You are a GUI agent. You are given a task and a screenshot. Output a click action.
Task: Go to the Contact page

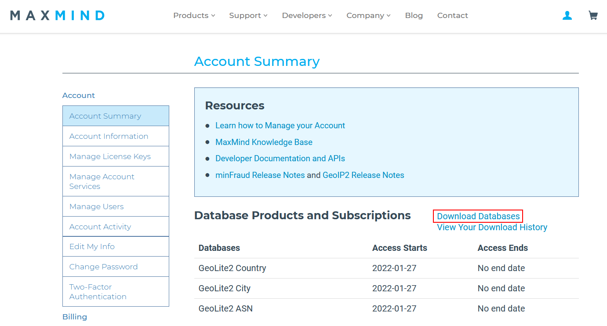[452, 15]
